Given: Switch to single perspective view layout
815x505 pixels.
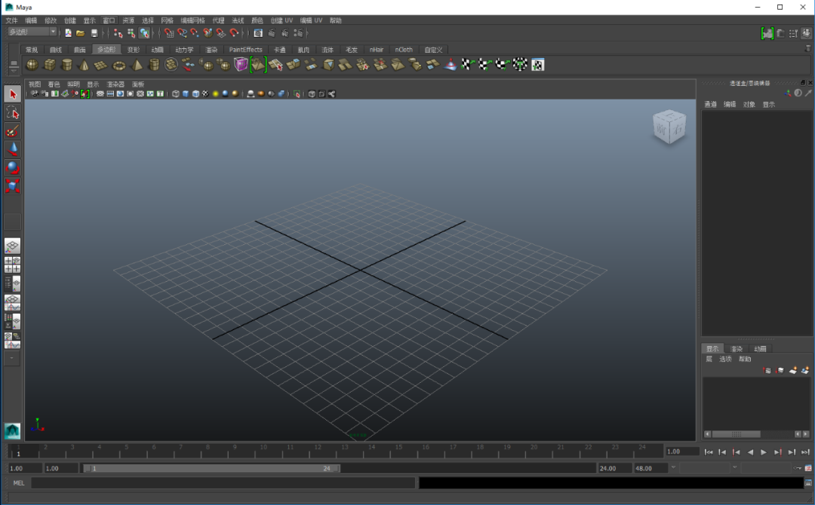Looking at the screenshot, I should pos(13,246).
